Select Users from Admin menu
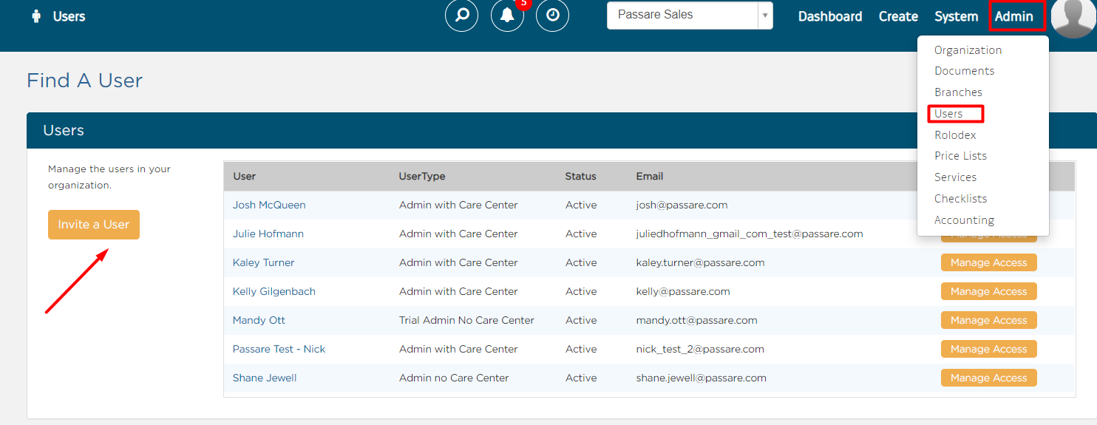 tap(948, 114)
